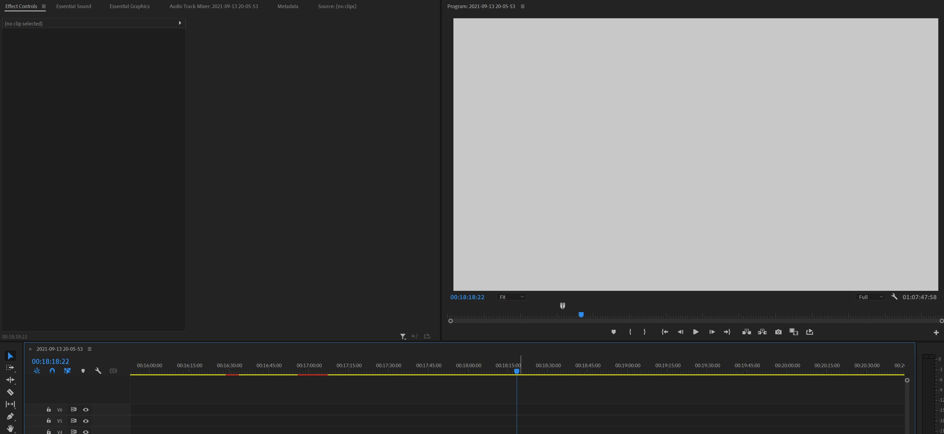This screenshot has width=944, height=434.
Task: Click the Go to In point button
Action: point(664,332)
